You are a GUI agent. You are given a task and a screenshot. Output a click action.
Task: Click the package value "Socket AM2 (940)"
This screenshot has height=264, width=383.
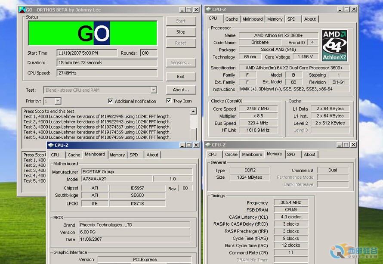(278, 50)
